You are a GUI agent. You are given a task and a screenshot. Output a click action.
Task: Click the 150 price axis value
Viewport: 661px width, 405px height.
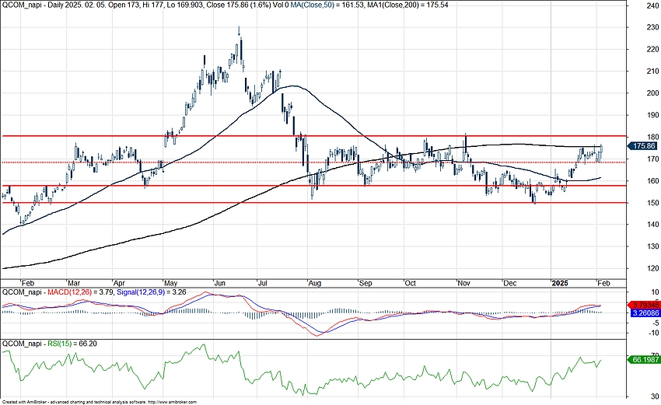(x=652, y=203)
